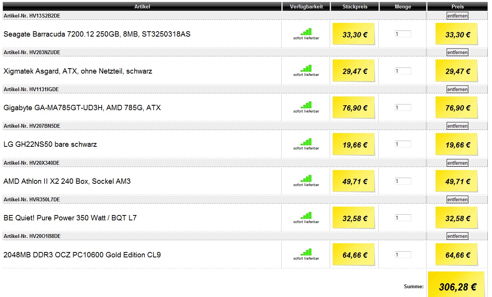Click the unit price 49,71 € note
492x297 pixels.
[x=354, y=181]
